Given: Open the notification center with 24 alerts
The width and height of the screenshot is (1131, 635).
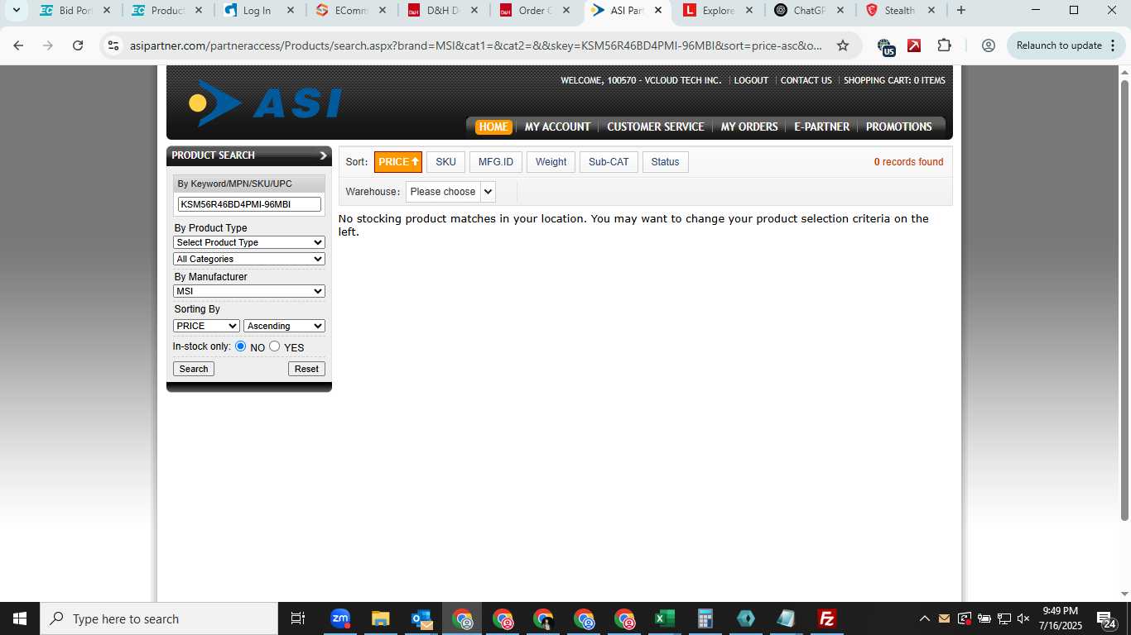Looking at the screenshot, I should [x=1107, y=618].
